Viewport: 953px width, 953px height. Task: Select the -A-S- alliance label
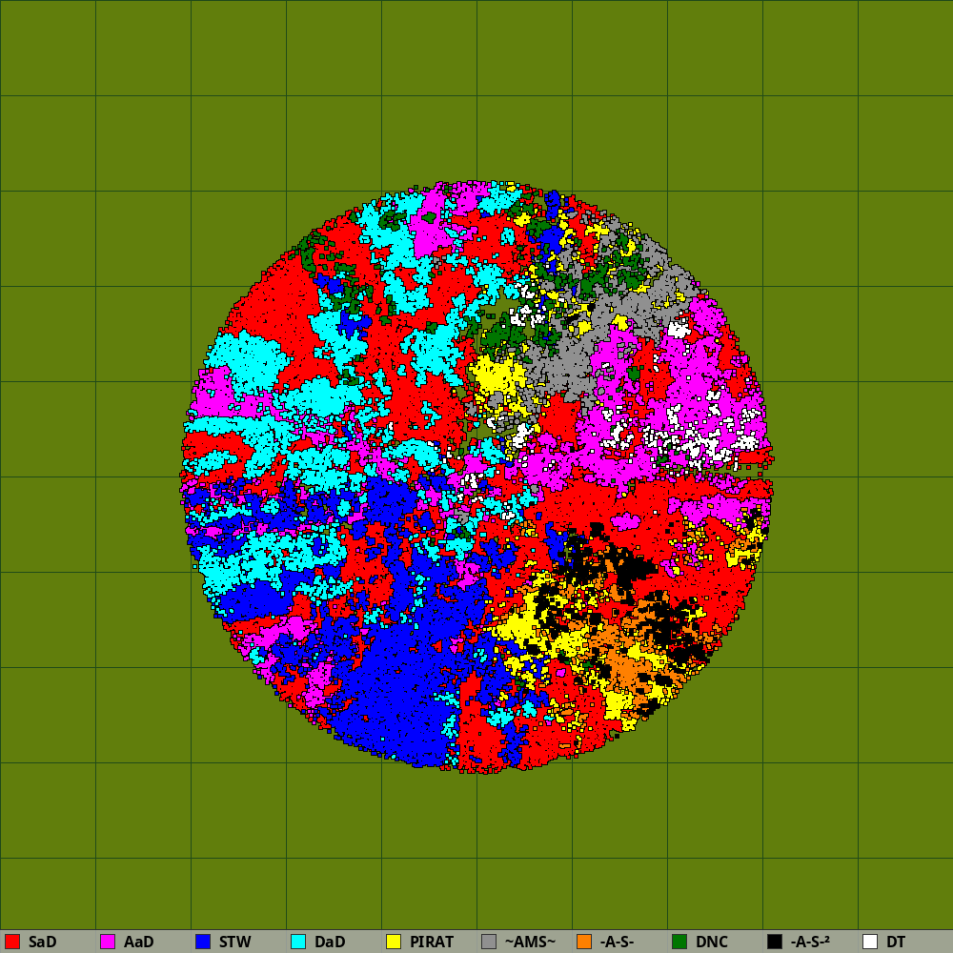(x=617, y=942)
